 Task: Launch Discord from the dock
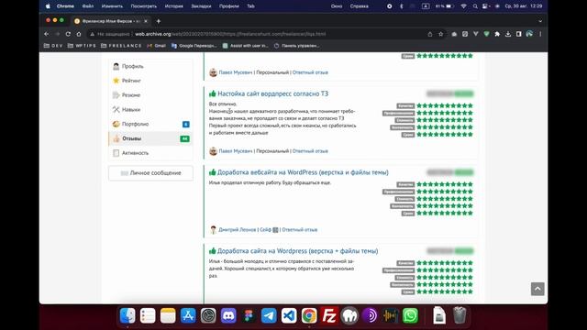click(x=228, y=315)
